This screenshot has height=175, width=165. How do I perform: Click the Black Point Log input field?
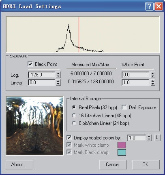click(42, 75)
